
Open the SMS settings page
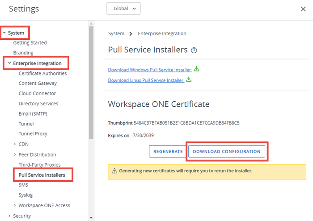23,185
